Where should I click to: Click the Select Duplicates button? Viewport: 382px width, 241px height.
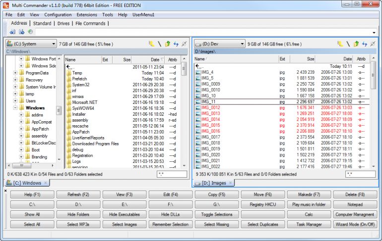click(x=263, y=224)
